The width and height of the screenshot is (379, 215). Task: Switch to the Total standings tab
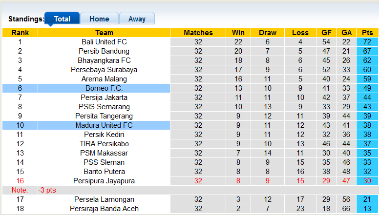(62, 19)
